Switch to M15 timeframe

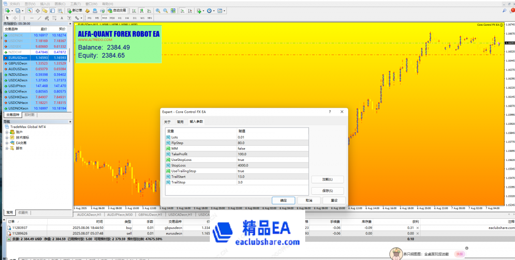(x=105, y=18)
